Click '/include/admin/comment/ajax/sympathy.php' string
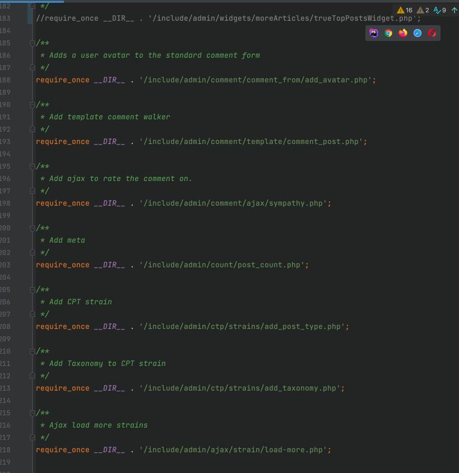 (x=233, y=203)
